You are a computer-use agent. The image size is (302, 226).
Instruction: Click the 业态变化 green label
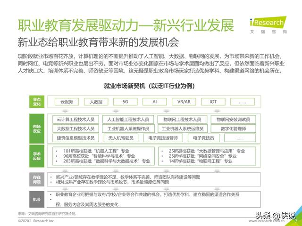37,102
